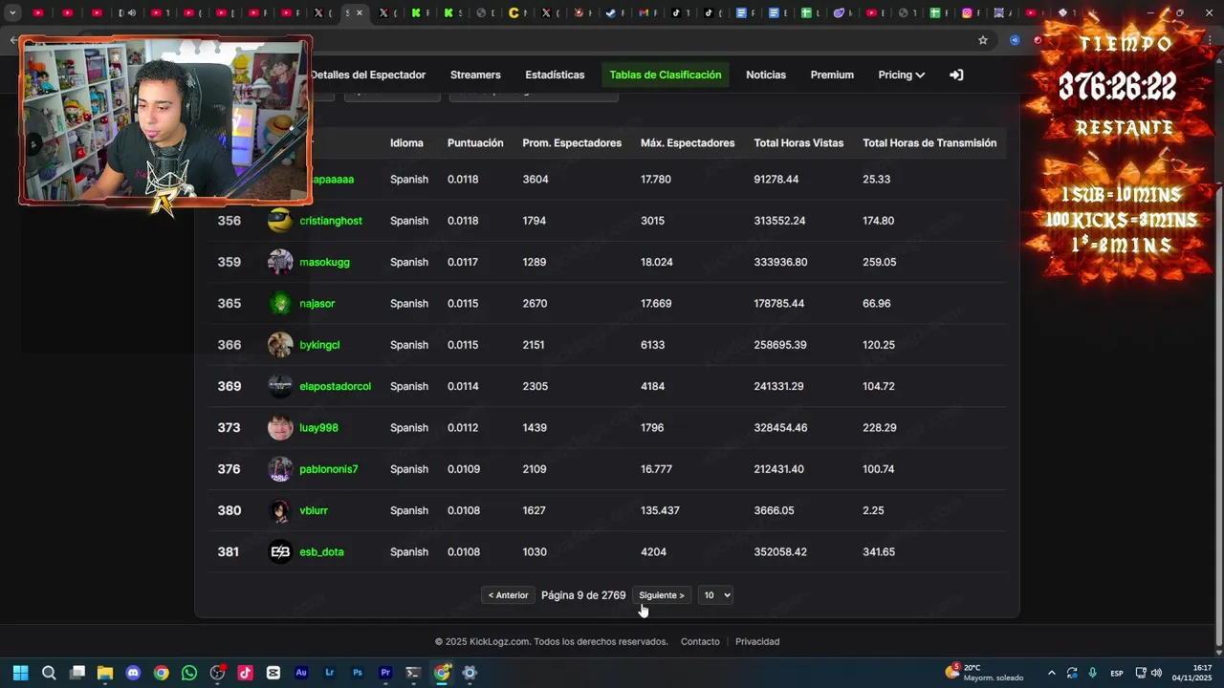Image resolution: width=1224 pixels, height=688 pixels.
Task: Click the Idioma column header
Action: pos(406,142)
